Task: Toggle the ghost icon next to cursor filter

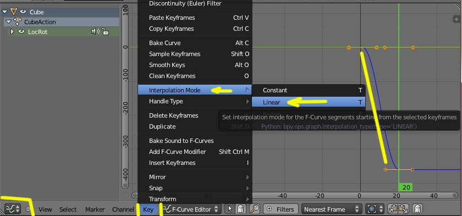Action: point(240,209)
